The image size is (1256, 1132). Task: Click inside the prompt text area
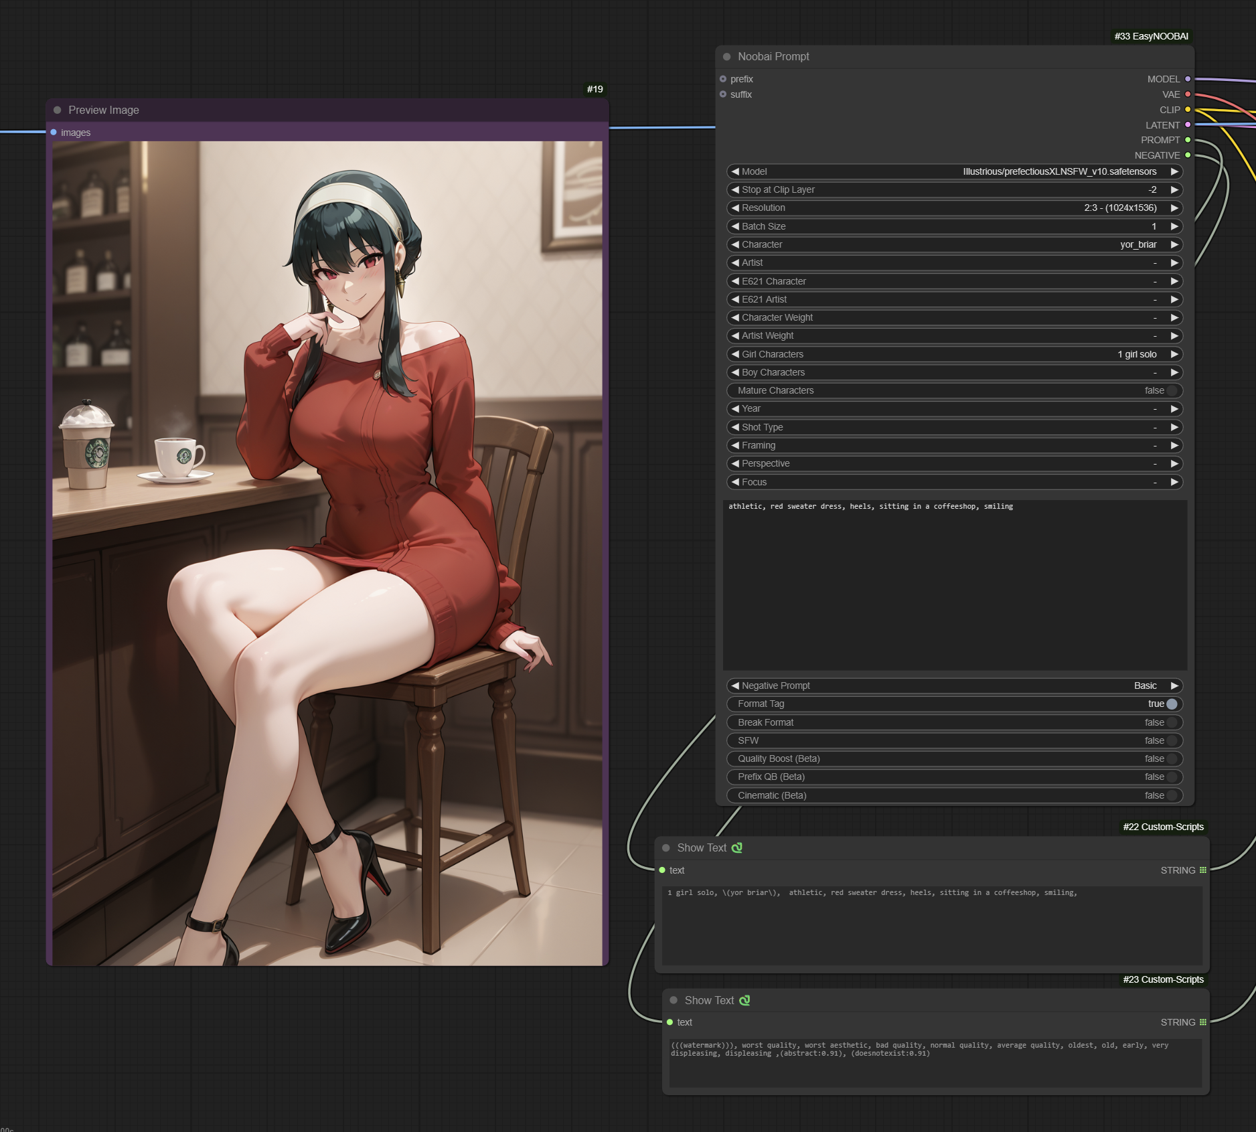pyautogui.click(x=954, y=586)
